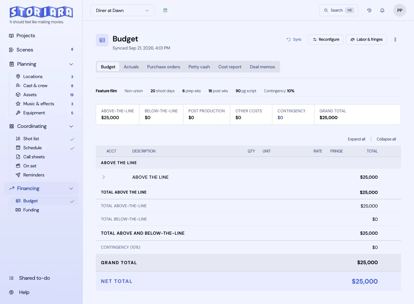Open Shot list under Coordinating

45,139
